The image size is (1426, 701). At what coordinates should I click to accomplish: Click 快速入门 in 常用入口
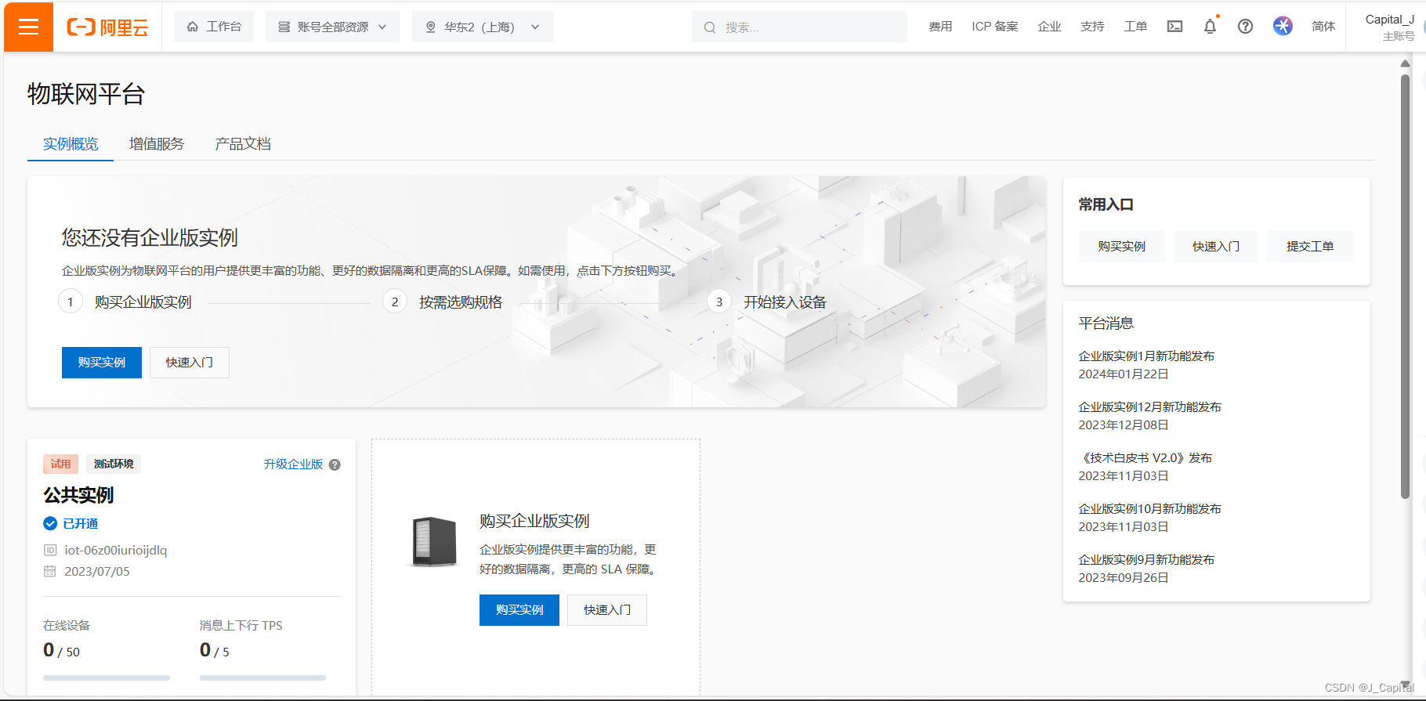coord(1216,246)
